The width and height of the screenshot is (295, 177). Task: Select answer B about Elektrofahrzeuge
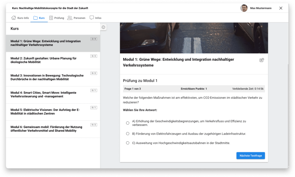128,133
